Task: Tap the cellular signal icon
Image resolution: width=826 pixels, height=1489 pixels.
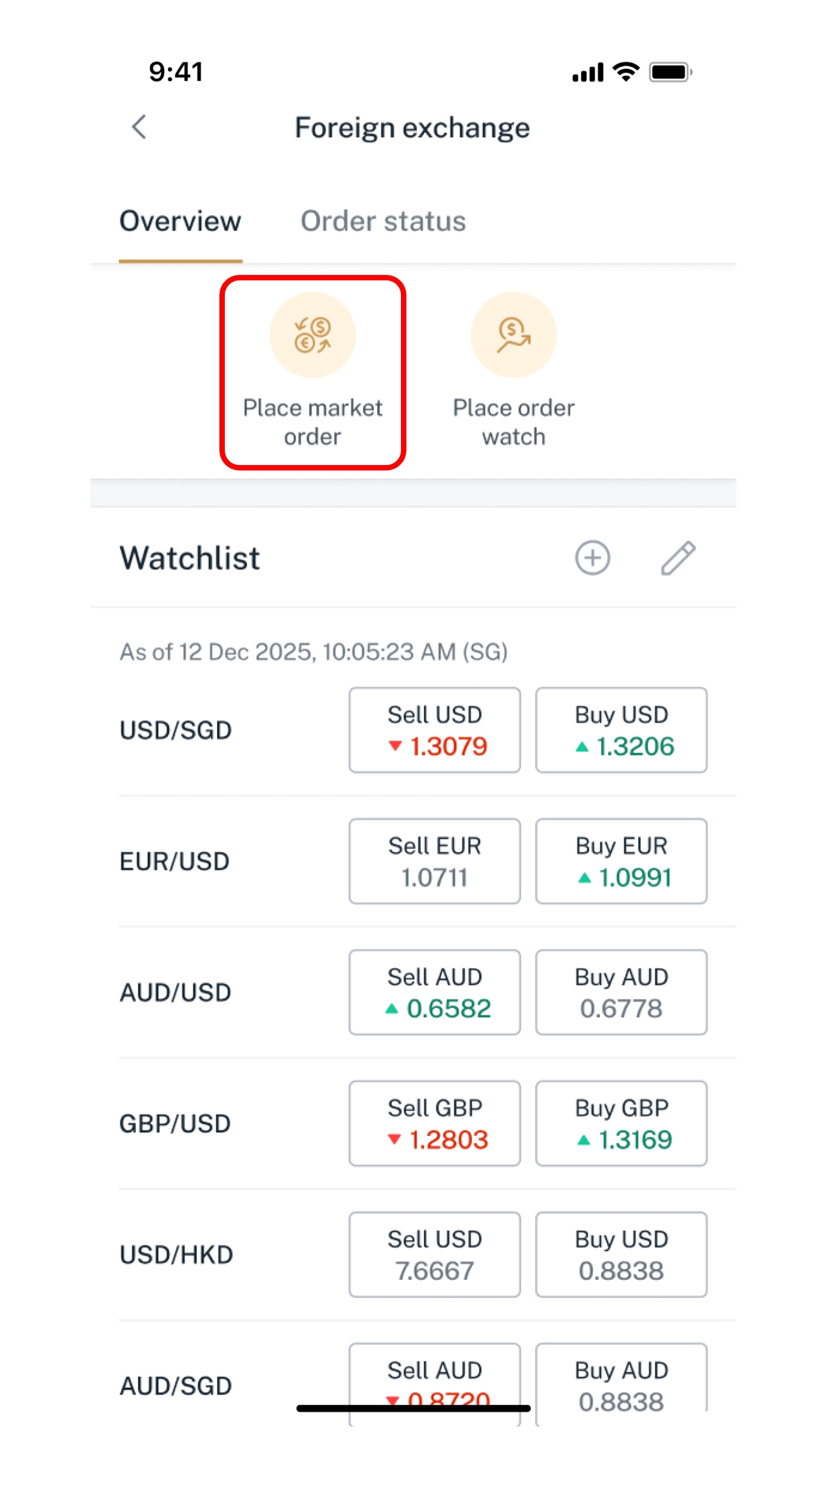Action: tap(587, 73)
